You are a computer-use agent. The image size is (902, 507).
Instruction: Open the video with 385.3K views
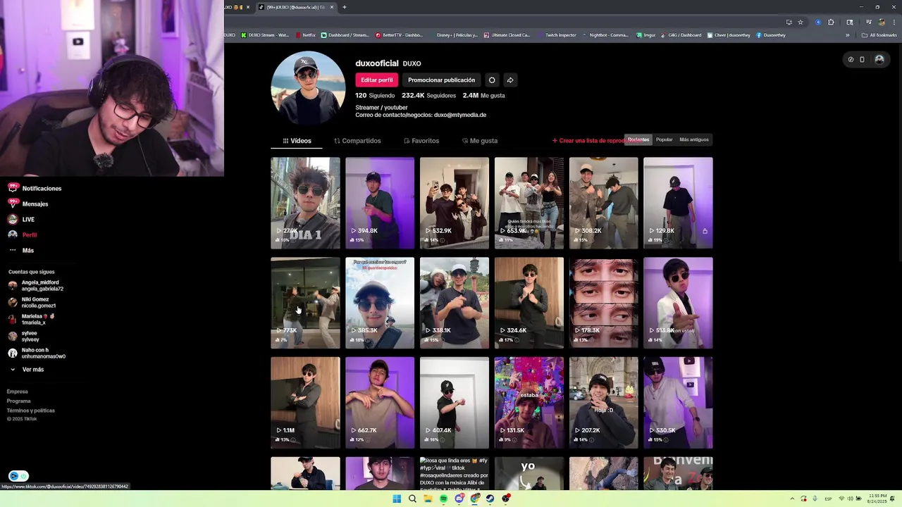coord(380,303)
